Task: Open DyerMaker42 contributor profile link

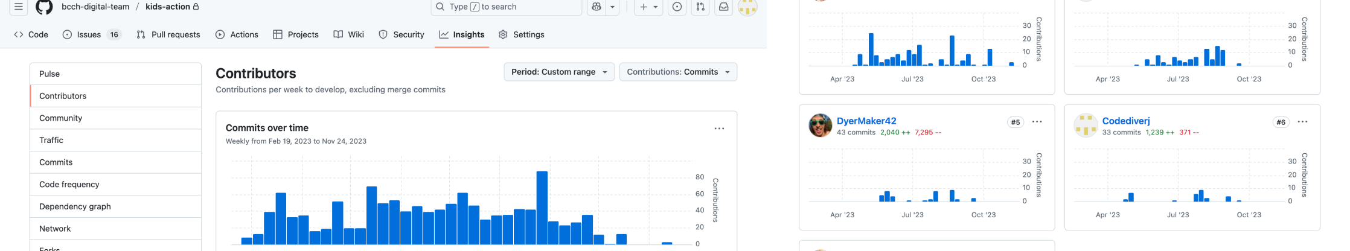Action: [x=866, y=121]
